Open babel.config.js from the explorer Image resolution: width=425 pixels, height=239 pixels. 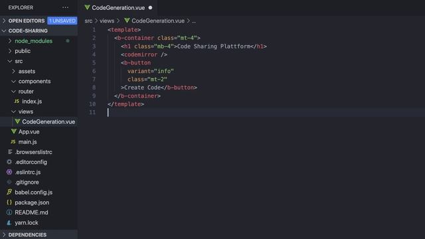point(34,192)
